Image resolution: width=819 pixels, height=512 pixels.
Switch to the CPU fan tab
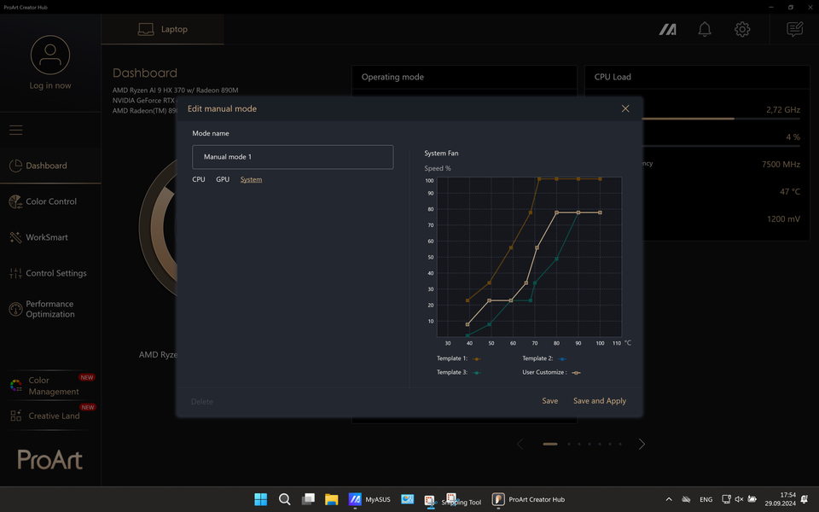(199, 179)
